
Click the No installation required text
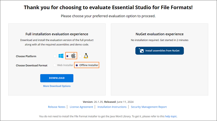click(160, 40)
